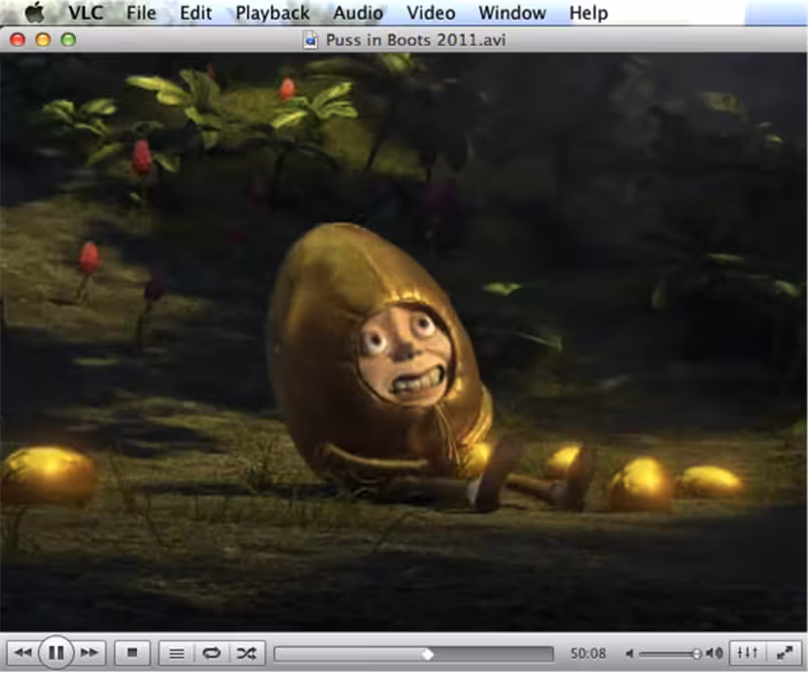The width and height of the screenshot is (808, 673).
Task: Pause the video playback
Action: [56, 653]
